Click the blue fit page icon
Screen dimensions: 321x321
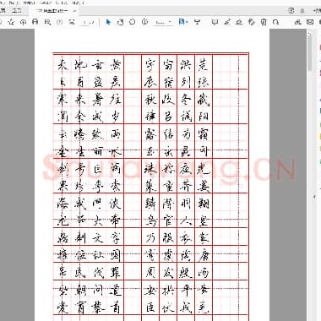(182, 22)
